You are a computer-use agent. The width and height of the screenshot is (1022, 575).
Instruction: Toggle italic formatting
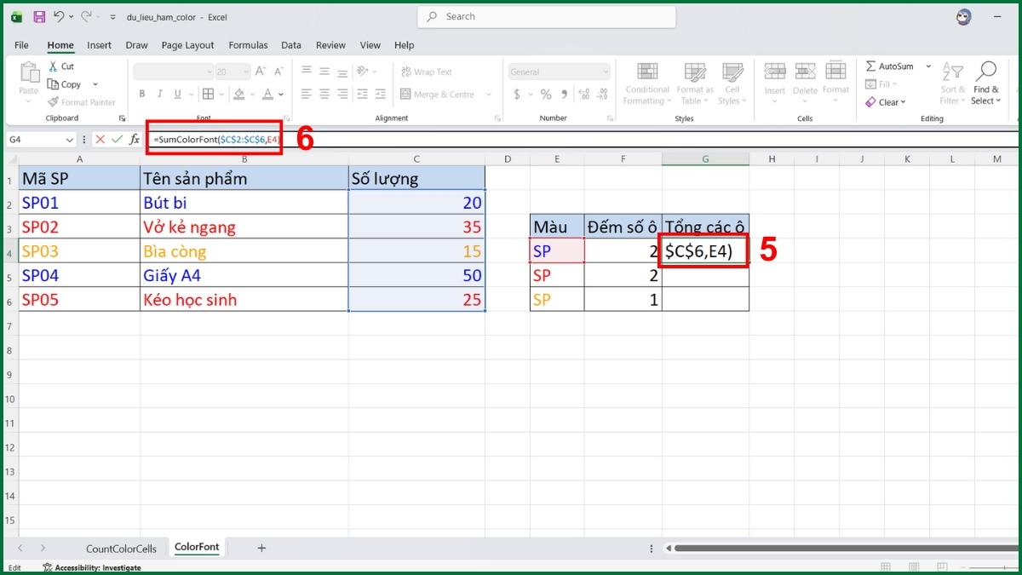tap(159, 94)
